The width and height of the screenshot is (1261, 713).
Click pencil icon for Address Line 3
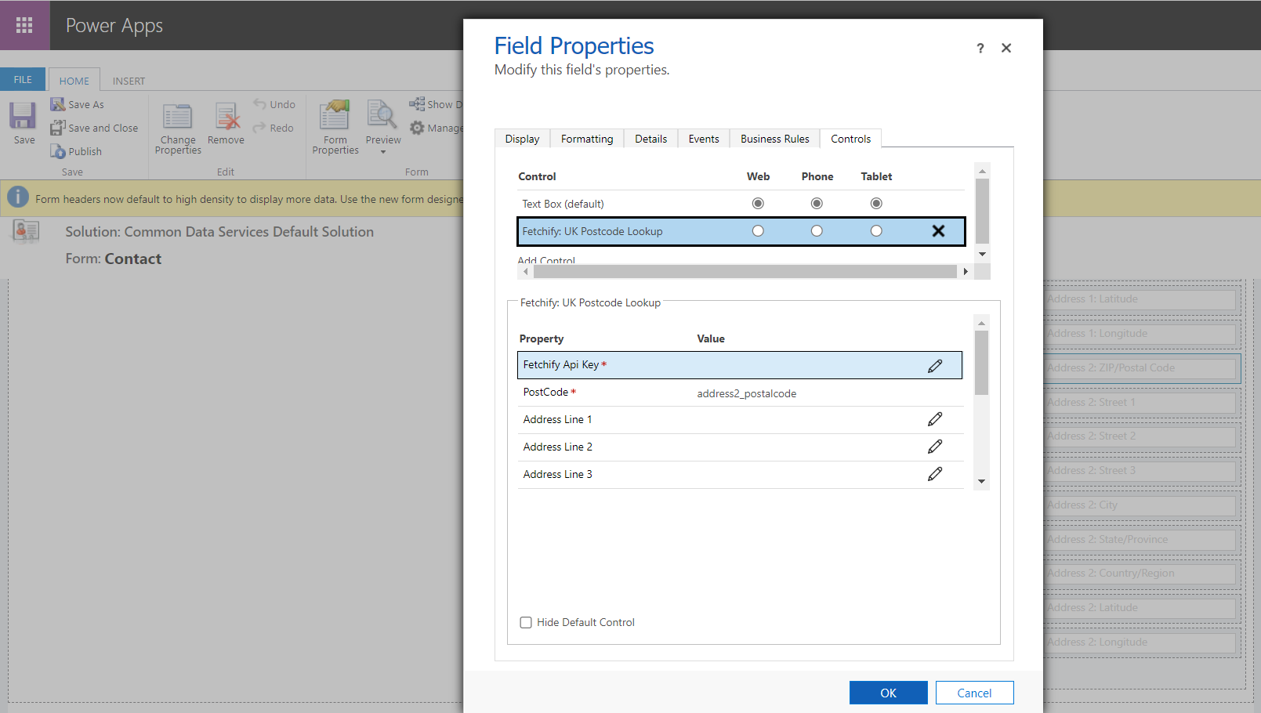[935, 474]
